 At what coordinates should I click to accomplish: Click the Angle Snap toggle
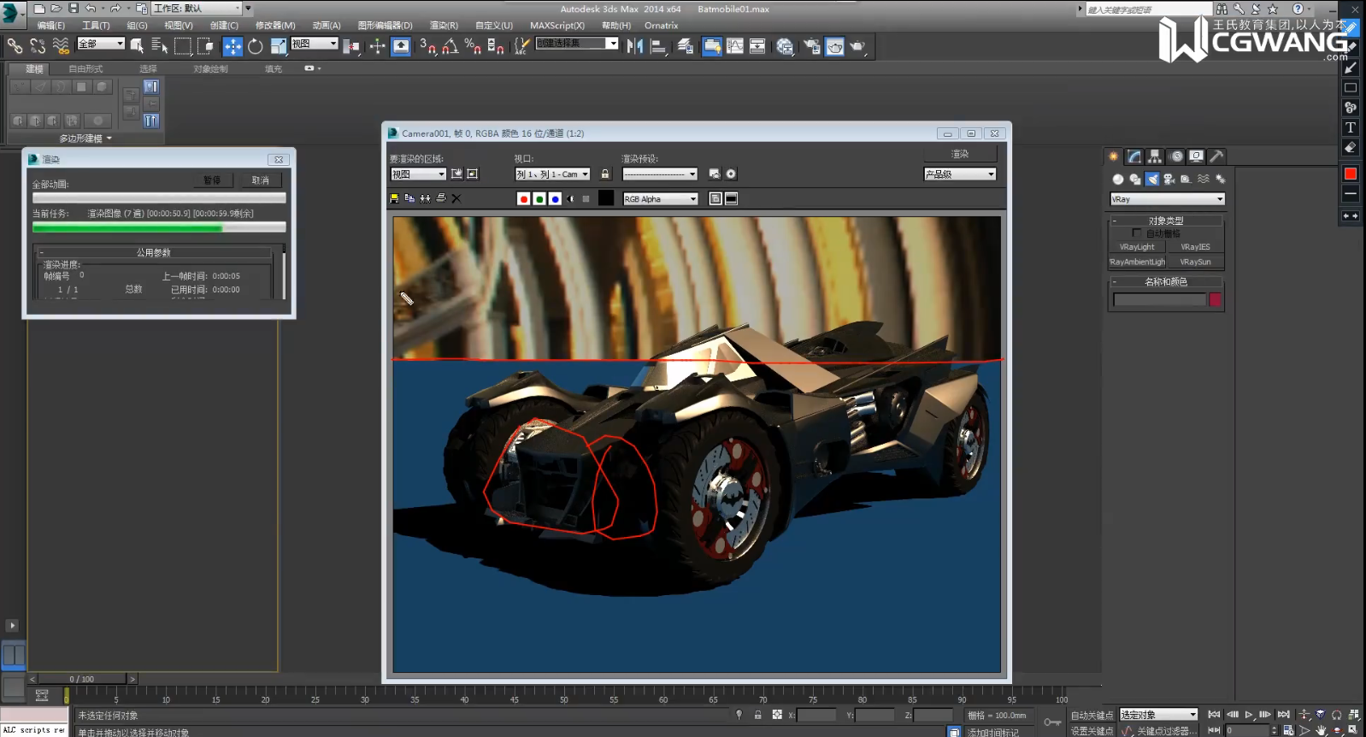450,46
